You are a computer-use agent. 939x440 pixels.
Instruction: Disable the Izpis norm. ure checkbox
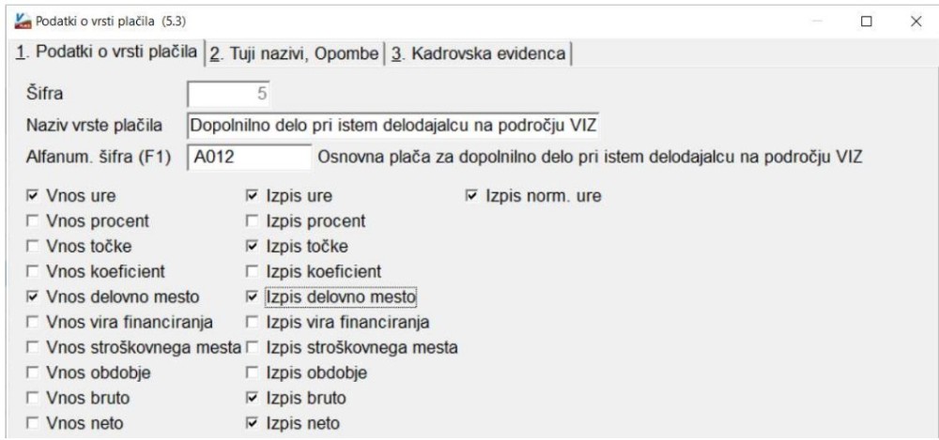471,196
